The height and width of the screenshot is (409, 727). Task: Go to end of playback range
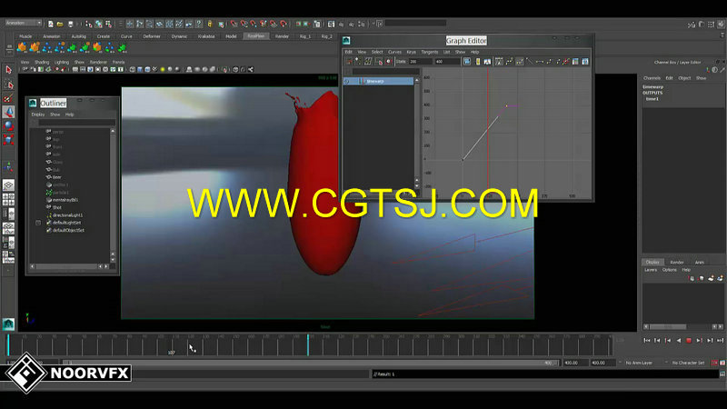point(720,340)
